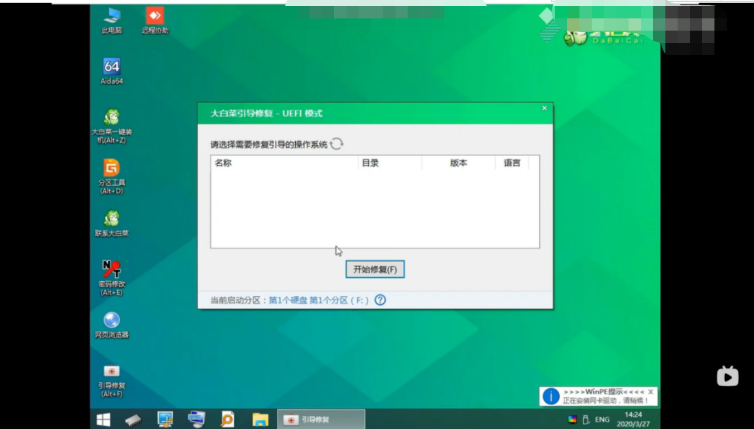The width and height of the screenshot is (754, 429).
Task: Open the memory chip taskbar icon
Action: tap(134, 419)
